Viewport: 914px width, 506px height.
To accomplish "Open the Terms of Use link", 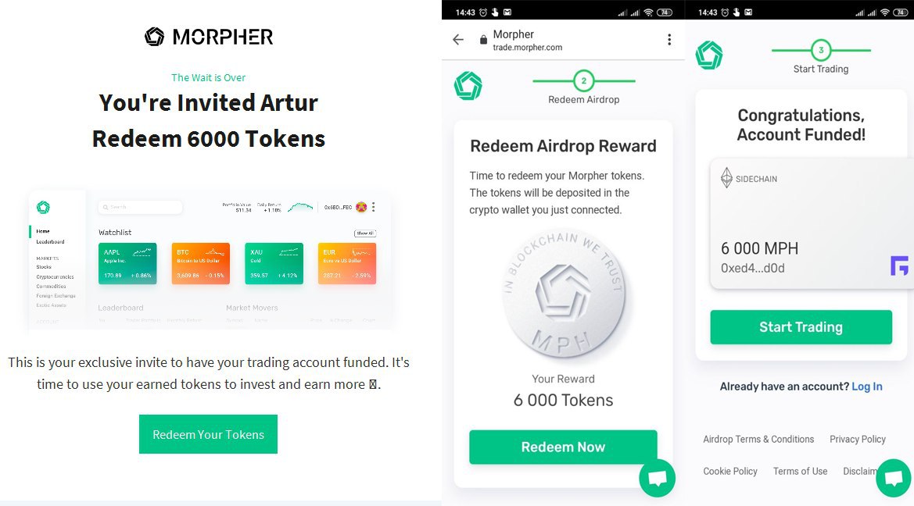I will click(801, 471).
